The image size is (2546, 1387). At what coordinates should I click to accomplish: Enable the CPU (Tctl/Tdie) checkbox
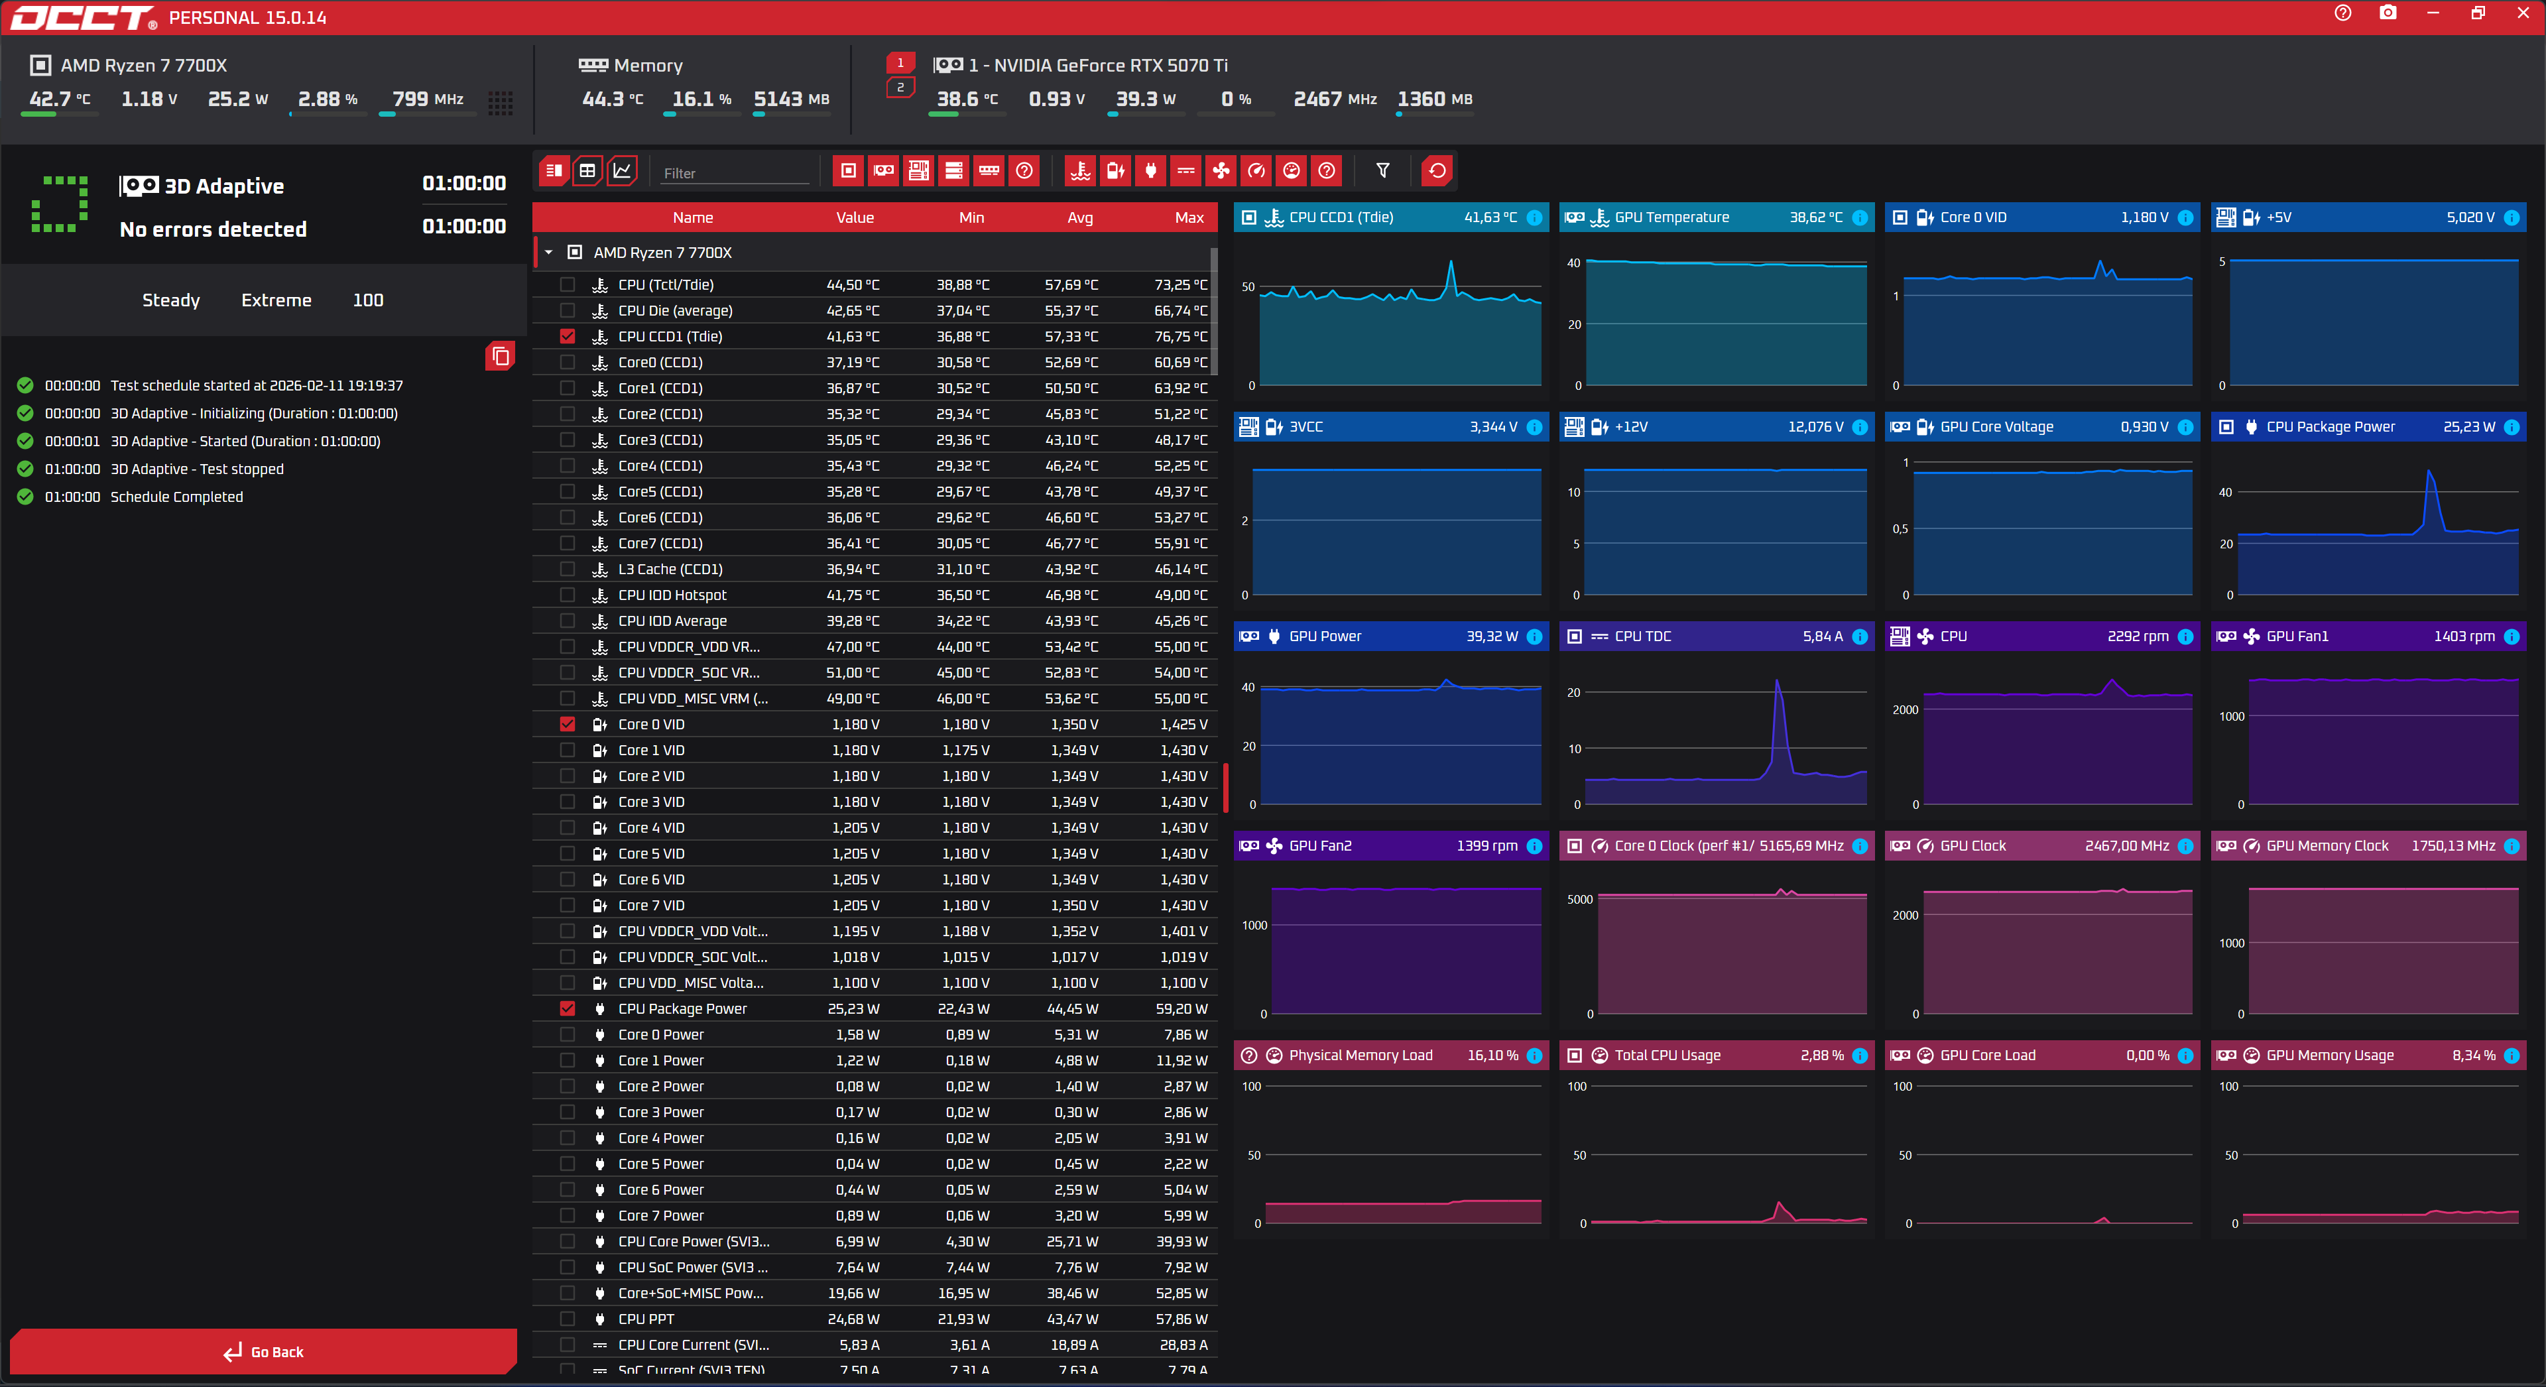[568, 284]
